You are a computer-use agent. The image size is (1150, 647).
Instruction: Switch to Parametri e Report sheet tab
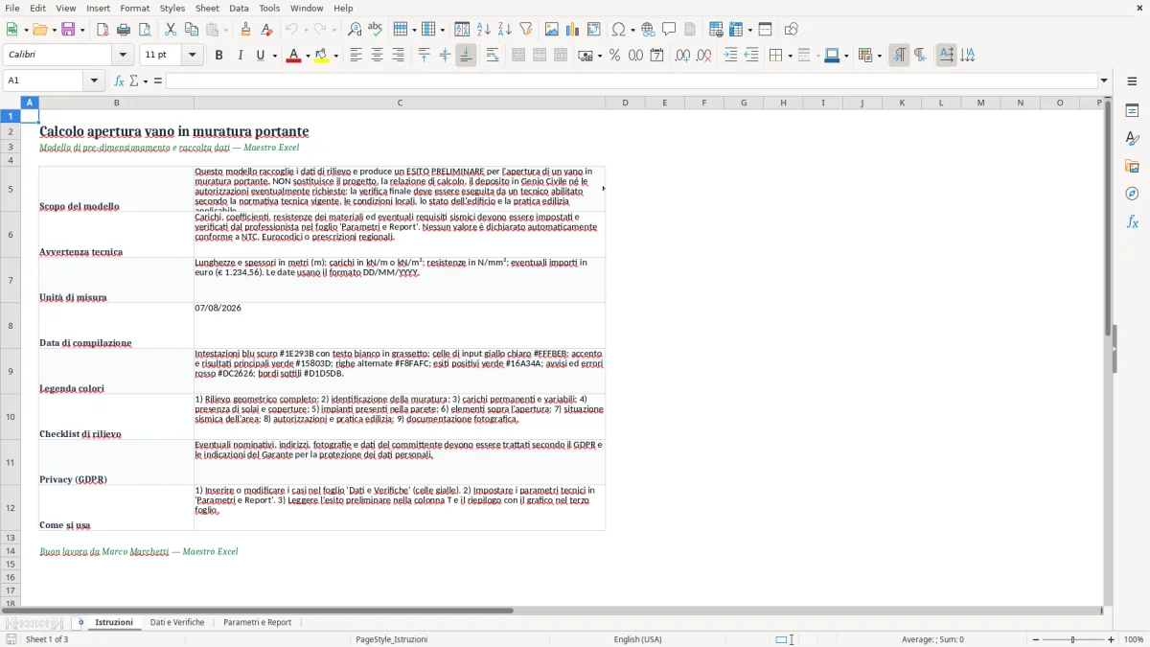pyautogui.click(x=257, y=622)
